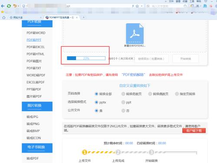Bookmark this page with the address-bar star
Viewport: 217px width, 163px height.
[137, 6]
